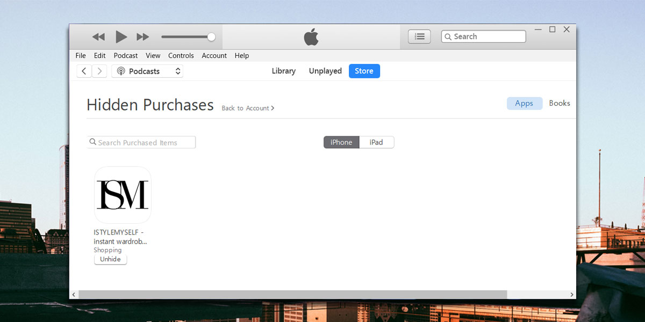Click the Hidden Purchases heading
The height and width of the screenshot is (322, 645).
150,105
